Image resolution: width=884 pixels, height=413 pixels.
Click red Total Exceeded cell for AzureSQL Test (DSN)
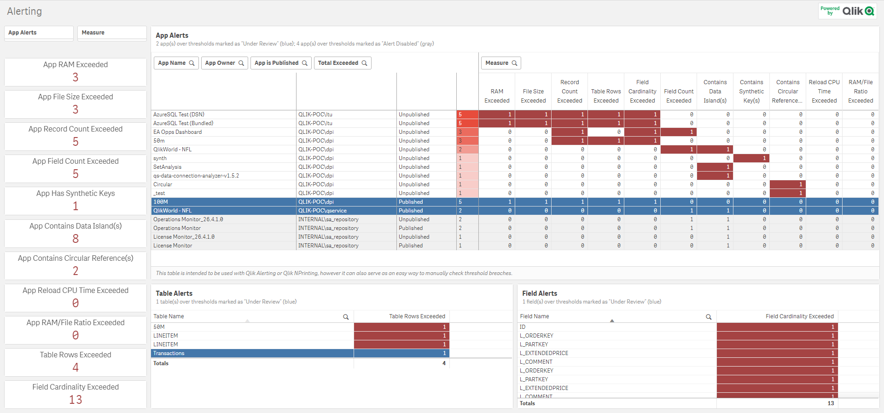(467, 115)
